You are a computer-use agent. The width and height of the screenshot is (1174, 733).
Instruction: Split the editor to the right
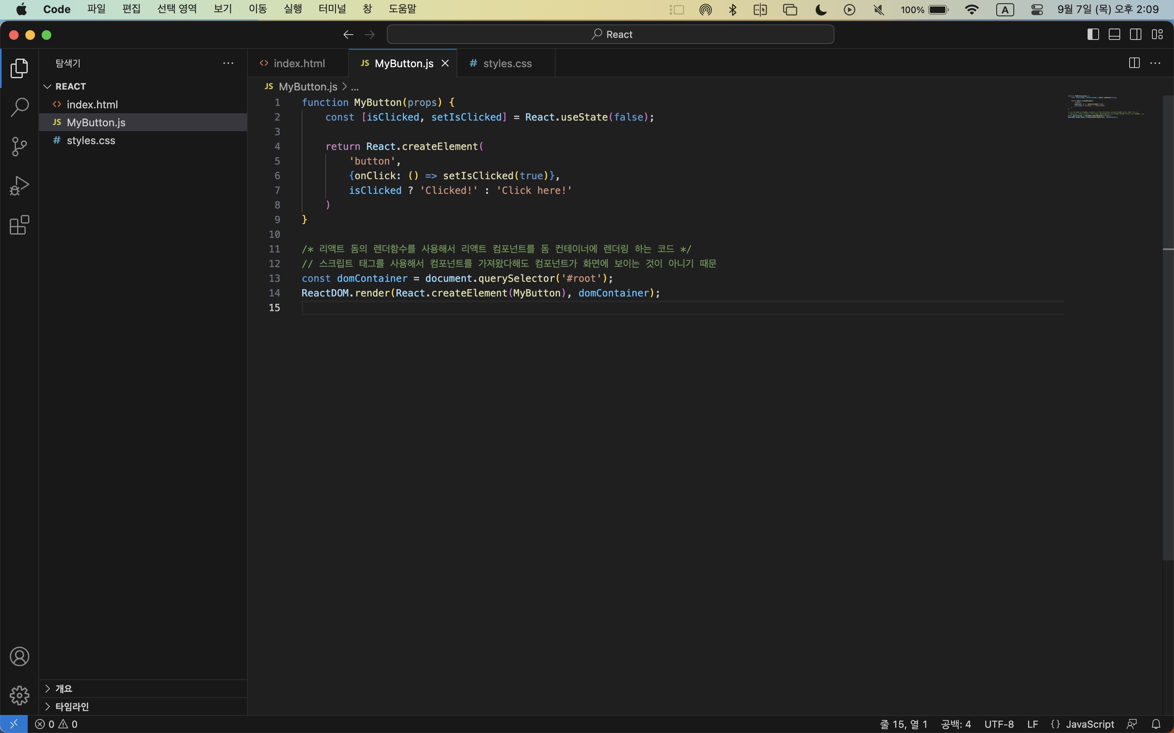point(1134,63)
